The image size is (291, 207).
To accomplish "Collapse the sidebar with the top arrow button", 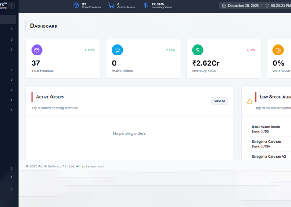I will click(11, 5).
